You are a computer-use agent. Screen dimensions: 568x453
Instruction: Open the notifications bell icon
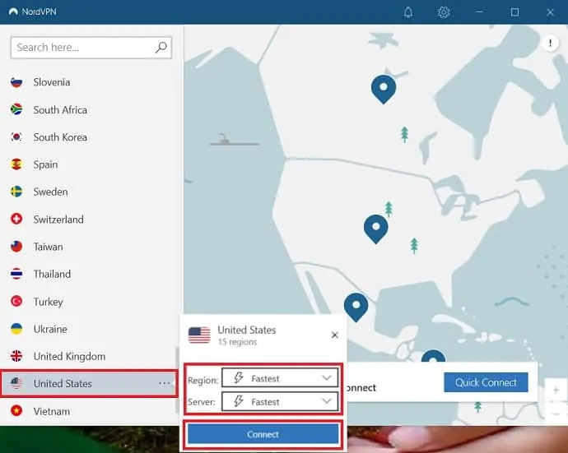407,12
